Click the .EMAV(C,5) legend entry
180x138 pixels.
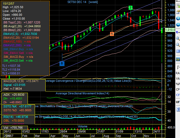[20, 34]
